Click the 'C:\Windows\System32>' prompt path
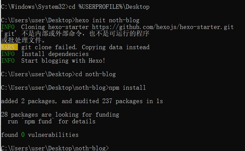 (x=33, y=7)
